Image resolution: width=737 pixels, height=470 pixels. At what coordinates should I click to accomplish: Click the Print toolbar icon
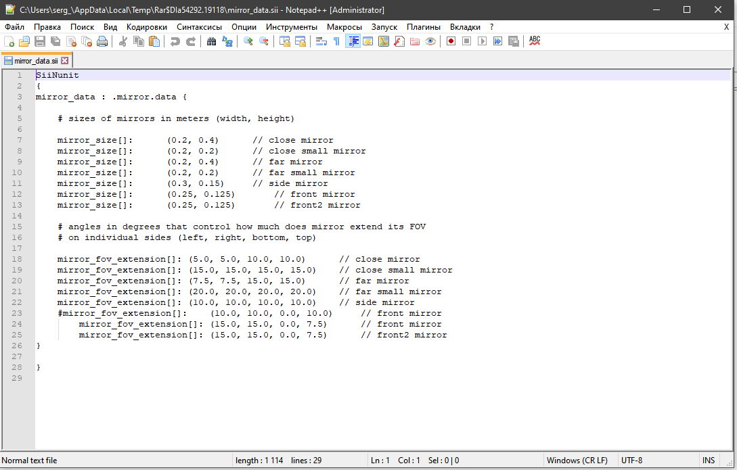102,41
